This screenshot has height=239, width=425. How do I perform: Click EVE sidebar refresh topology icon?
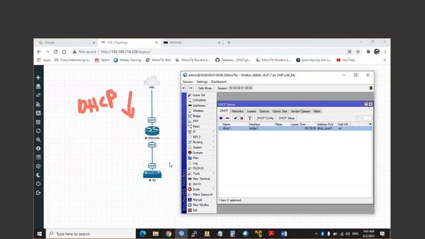(x=39, y=131)
